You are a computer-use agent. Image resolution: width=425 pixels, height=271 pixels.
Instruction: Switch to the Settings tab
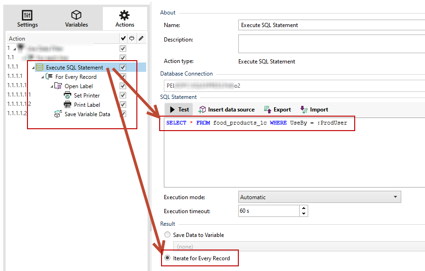27,19
